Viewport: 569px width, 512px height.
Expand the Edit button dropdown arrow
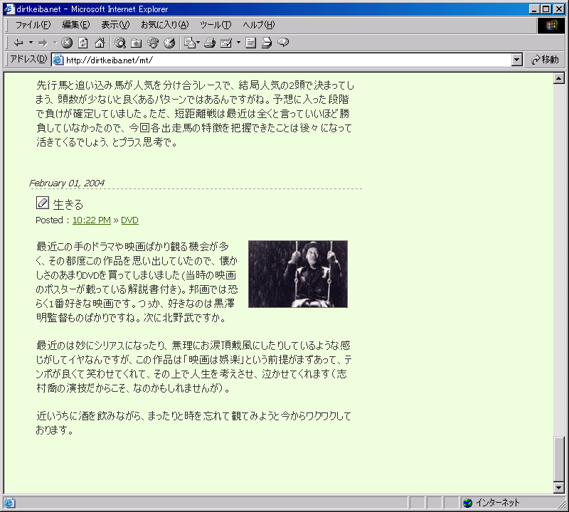click(238, 43)
